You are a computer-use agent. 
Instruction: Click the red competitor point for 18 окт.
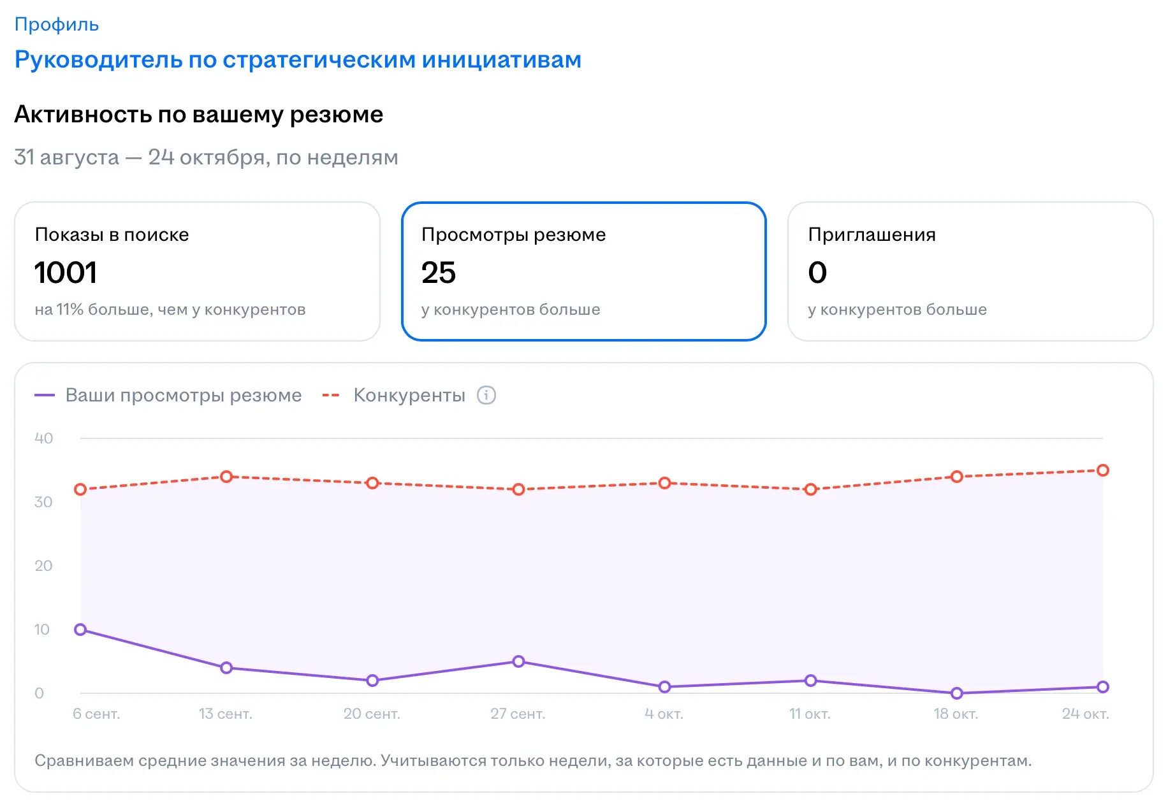(957, 477)
